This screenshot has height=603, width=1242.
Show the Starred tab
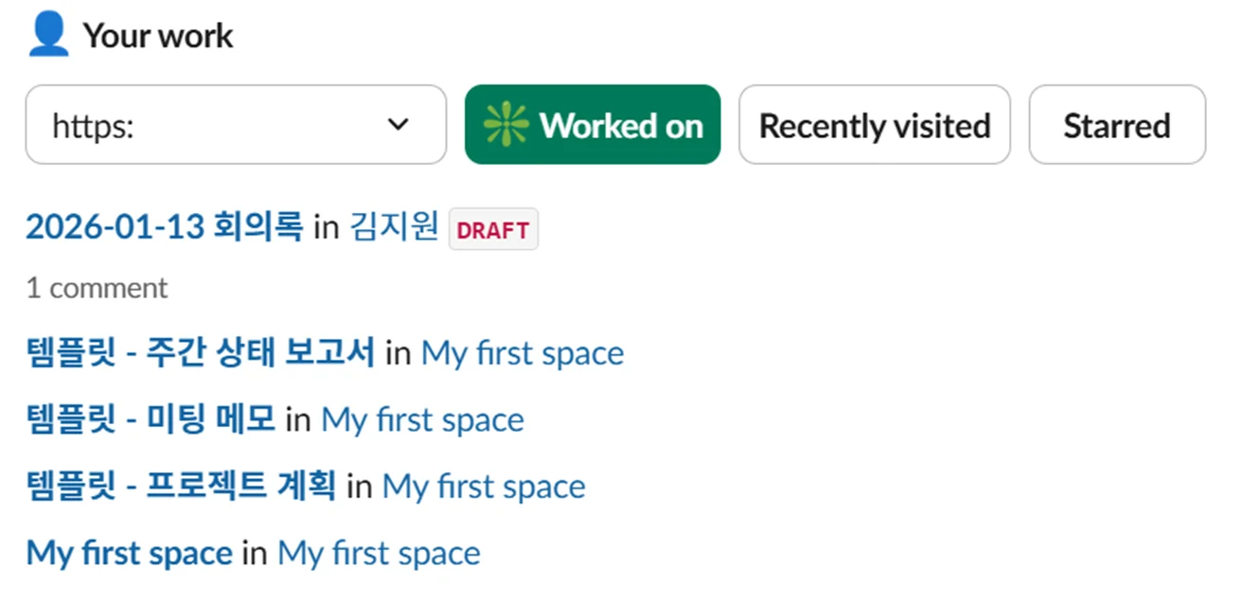click(1116, 125)
